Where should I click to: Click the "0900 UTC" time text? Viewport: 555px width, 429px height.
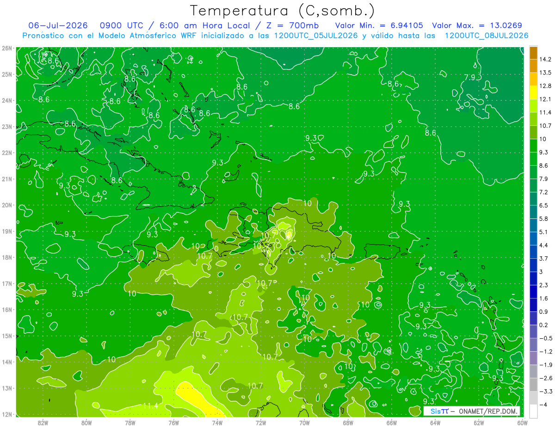(121, 25)
